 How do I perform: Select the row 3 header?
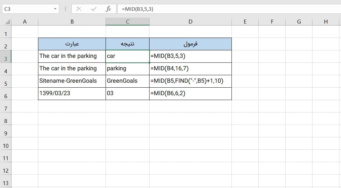(6, 59)
